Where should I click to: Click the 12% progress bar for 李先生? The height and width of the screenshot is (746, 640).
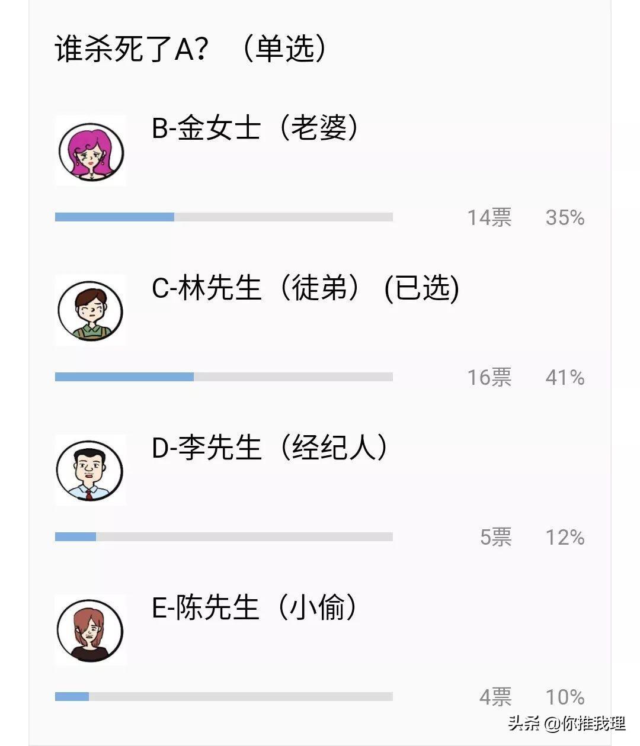(223, 537)
